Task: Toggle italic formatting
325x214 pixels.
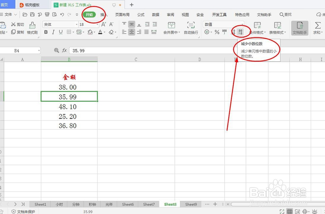Action: [53, 32]
